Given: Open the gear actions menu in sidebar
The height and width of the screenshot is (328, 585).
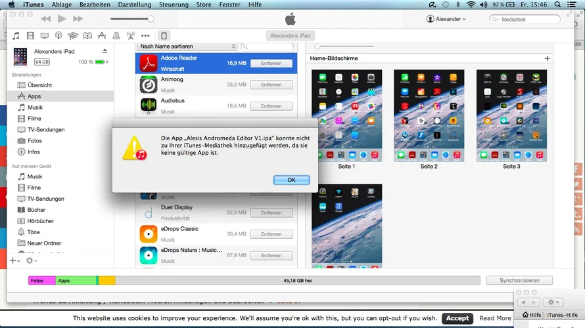Looking at the screenshot, I should pos(31,260).
